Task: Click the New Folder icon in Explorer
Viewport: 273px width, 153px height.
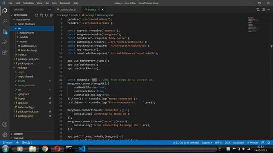Action: (41, 15)
